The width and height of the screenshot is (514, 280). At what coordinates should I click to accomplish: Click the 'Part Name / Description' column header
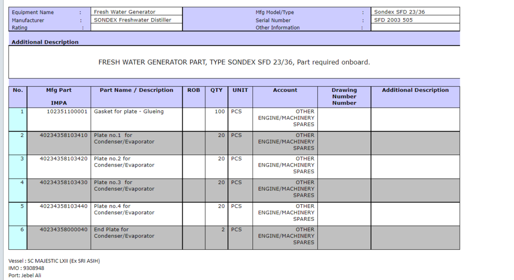point(137,90)
